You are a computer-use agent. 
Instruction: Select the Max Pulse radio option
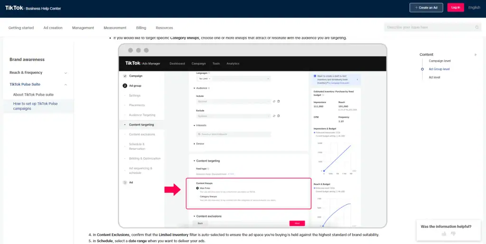[198, 188]
